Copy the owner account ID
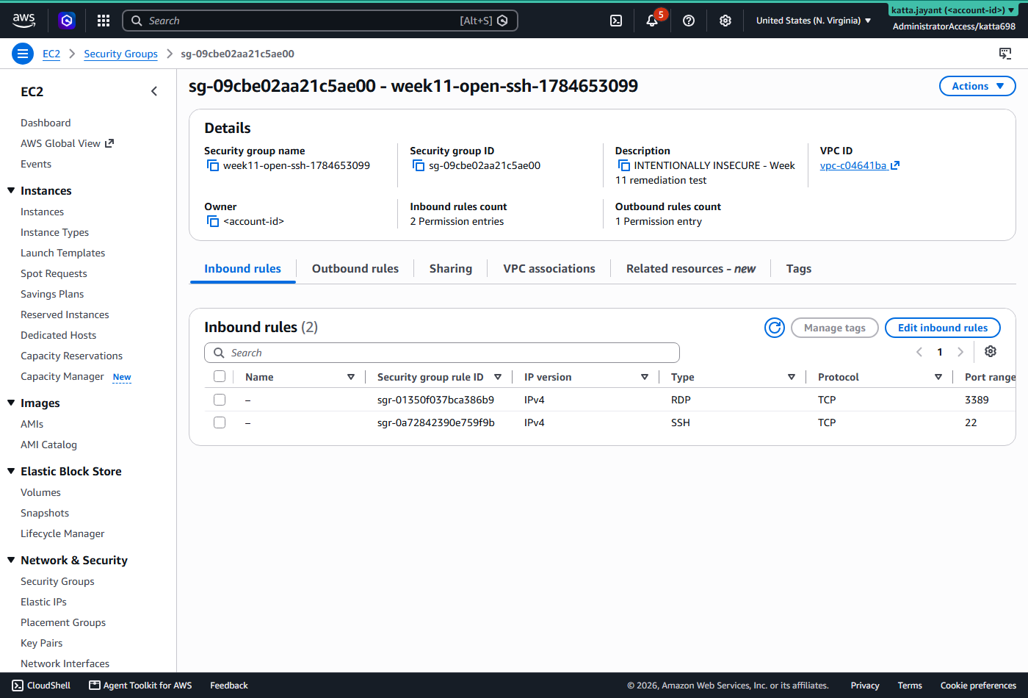Screen dimensions: 1028x698 click(x=213, y=221)
